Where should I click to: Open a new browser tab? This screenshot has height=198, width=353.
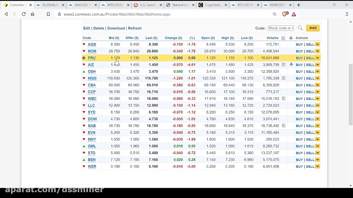tap(298, 5)
